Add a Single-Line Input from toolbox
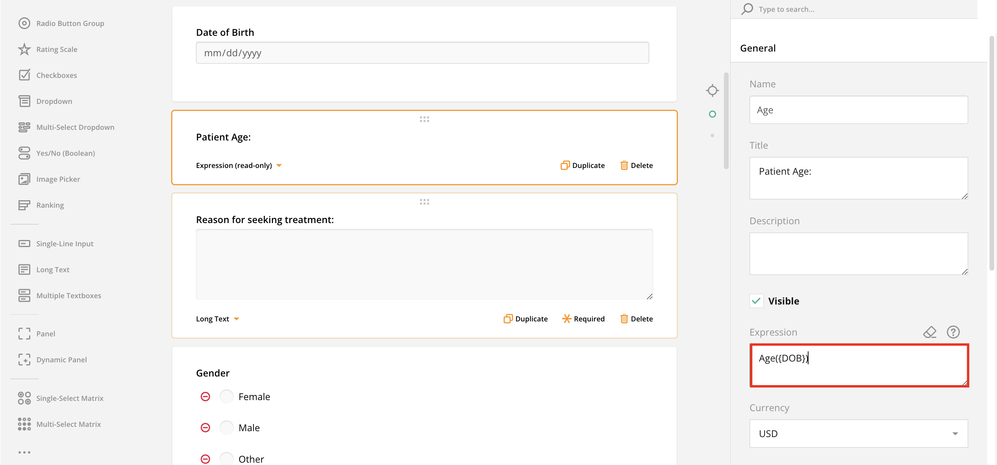The image size is (997, 465). (x=65, y=244)
